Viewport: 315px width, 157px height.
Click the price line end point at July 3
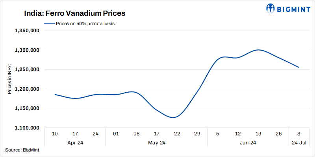pos(299,68)
